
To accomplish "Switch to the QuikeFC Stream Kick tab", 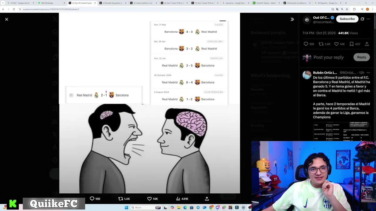I will coord(266,3).
